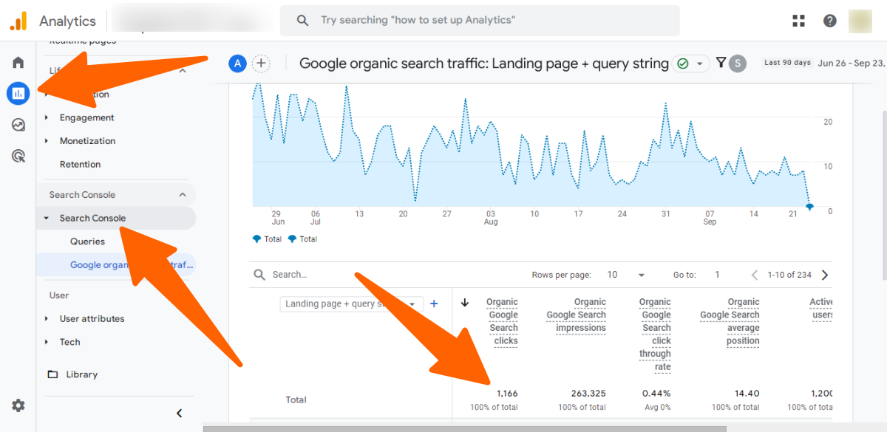
Task: Click the add filter funnel icon
Action: click(x=721, y=64)
